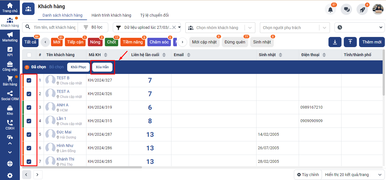Click the Xóa Hẳn button
The image size is (386, 180).
coord(102,67)
